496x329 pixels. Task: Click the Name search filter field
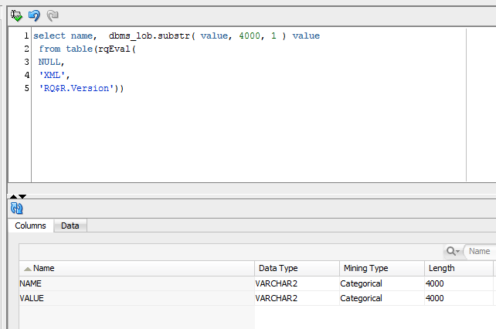480,251
